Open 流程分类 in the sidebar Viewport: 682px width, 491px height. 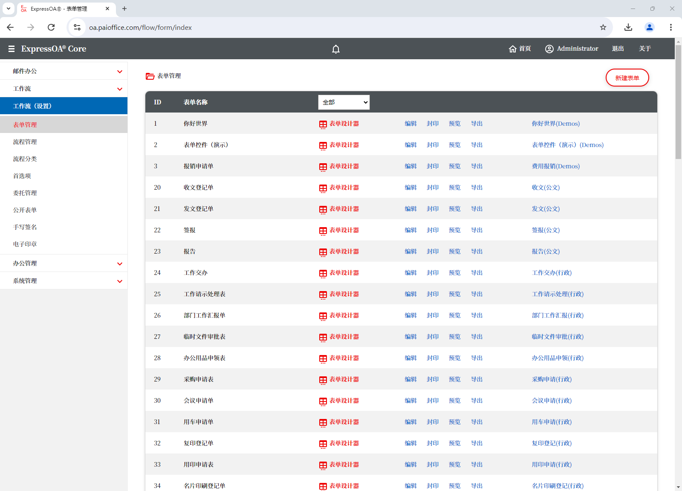pyautogui.click(x=25, y=159)
